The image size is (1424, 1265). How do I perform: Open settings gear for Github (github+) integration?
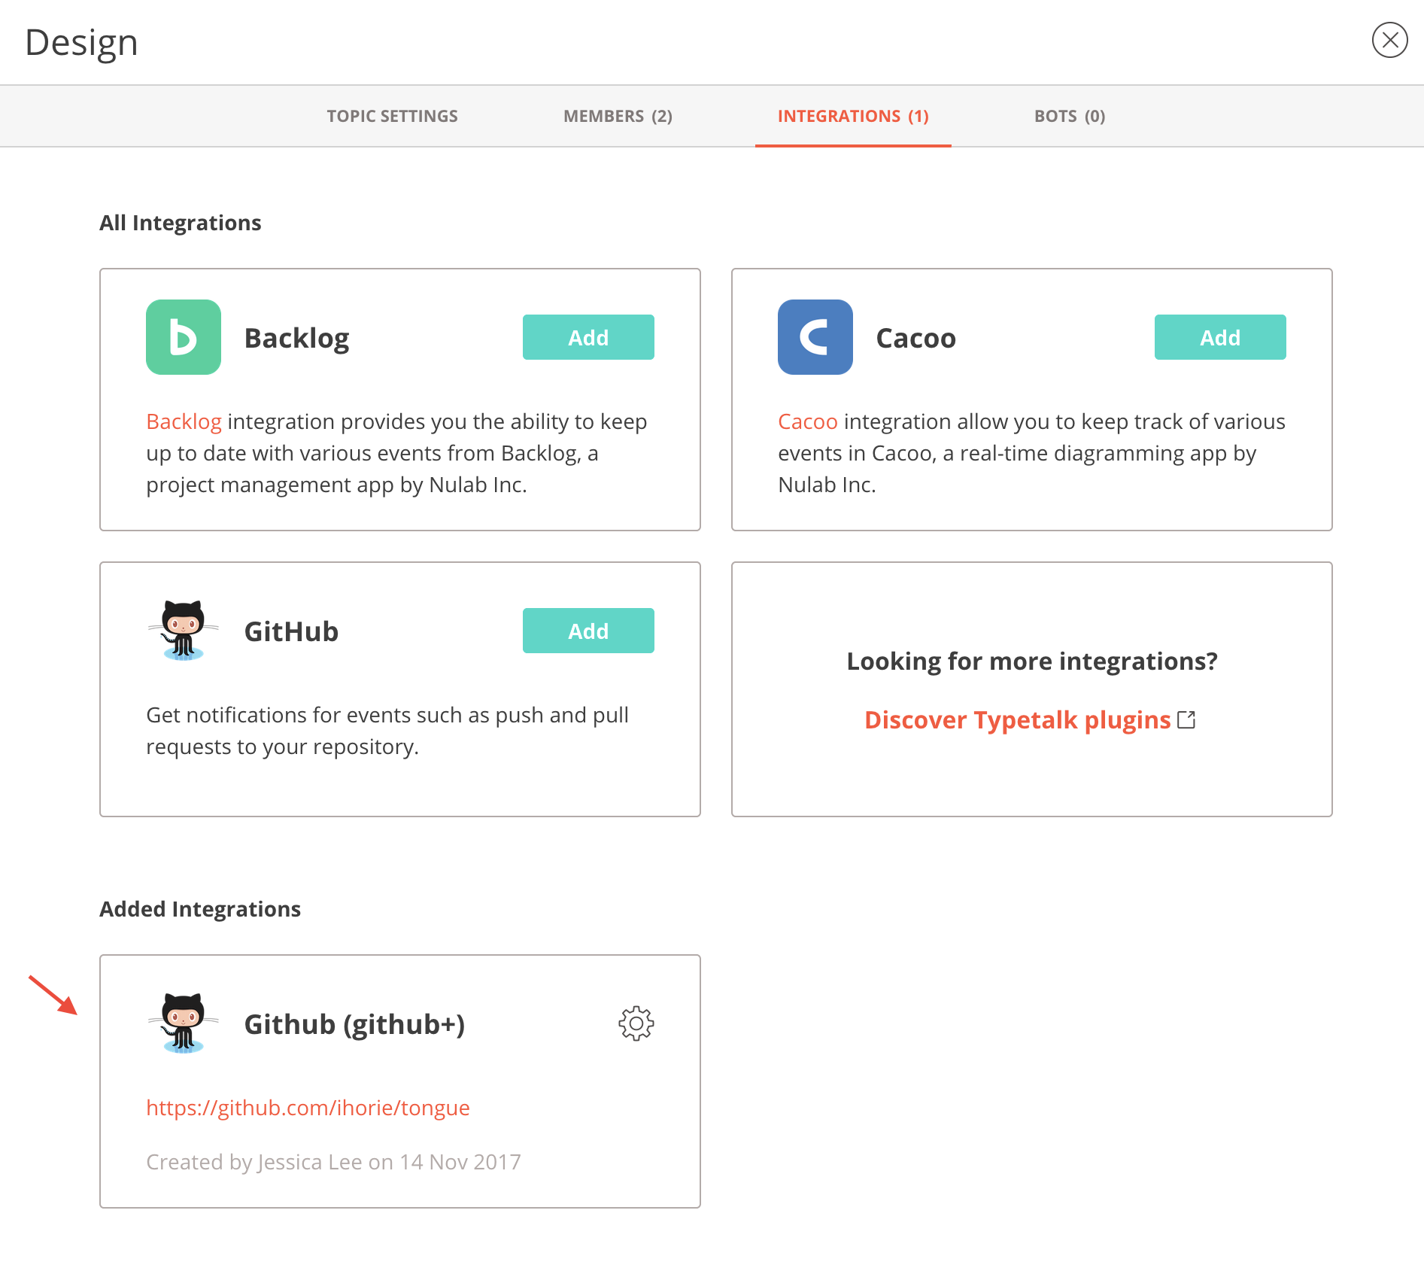click(636, 1023)
